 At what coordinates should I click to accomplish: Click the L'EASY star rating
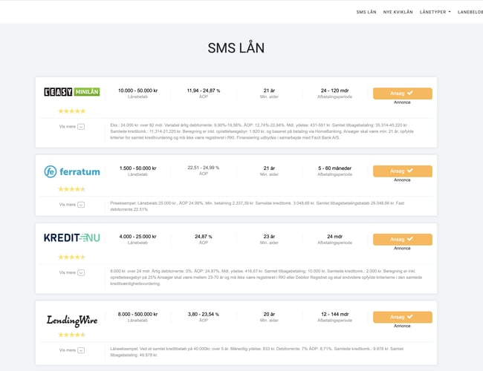(x=72, y=111)
